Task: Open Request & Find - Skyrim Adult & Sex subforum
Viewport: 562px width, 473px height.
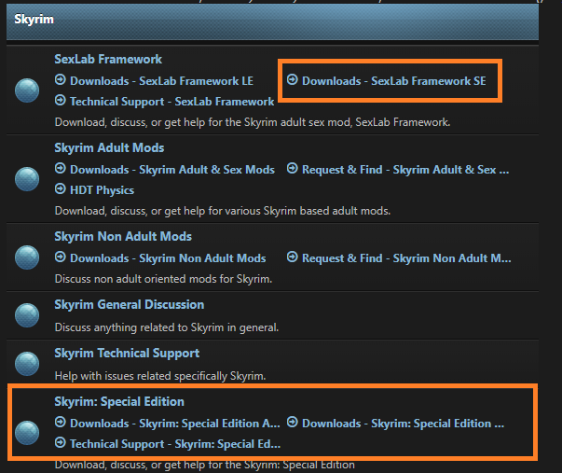Action: click(x=405, y=170)
